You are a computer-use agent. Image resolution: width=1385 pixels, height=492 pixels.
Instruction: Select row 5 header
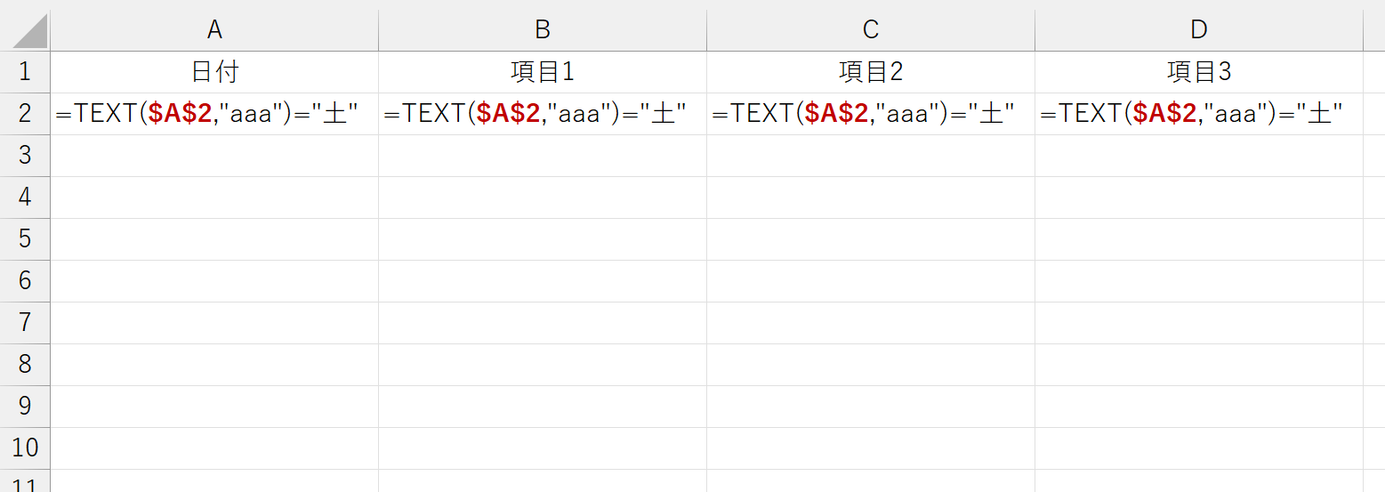coord(25,239)
